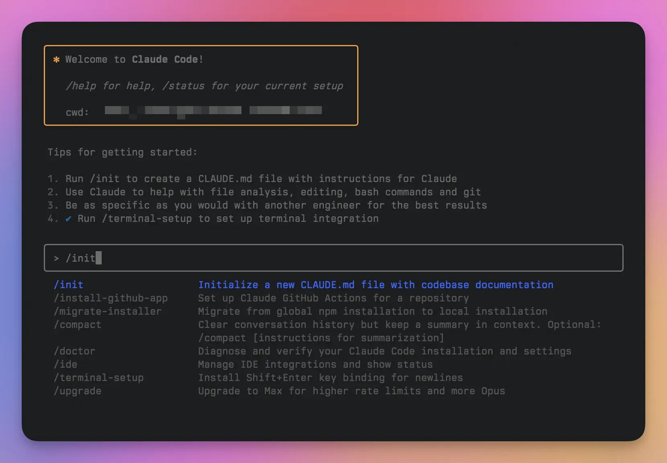Click the Tips for getting started heading
This screenshot has width=667, height=463.
point(123,152)
